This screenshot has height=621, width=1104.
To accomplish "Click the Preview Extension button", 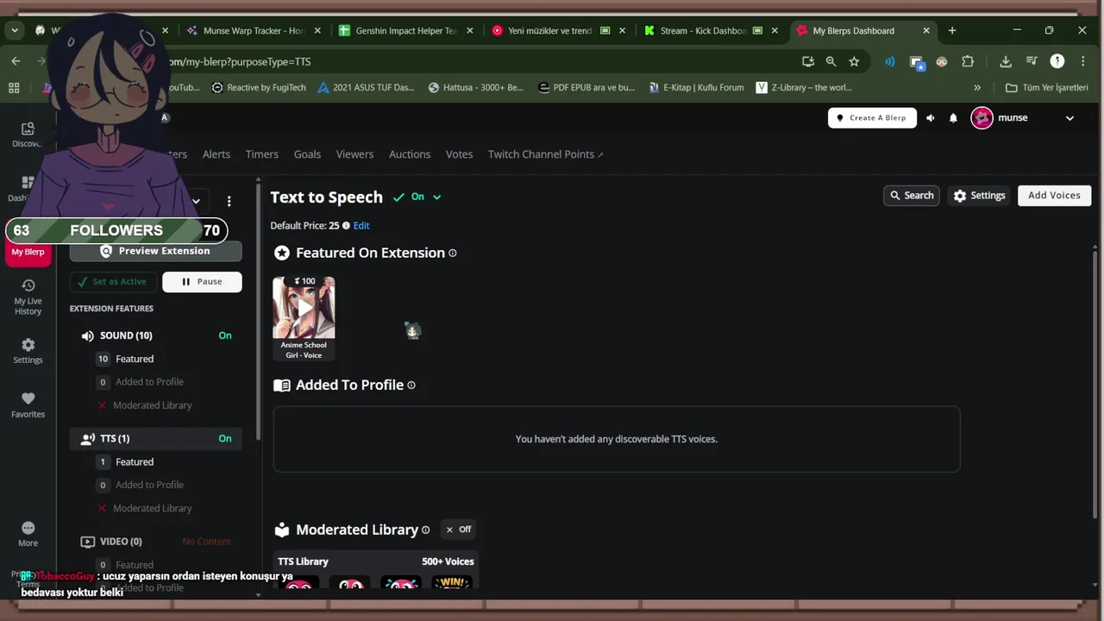I will pyautogui.click(x=155, y=251).
